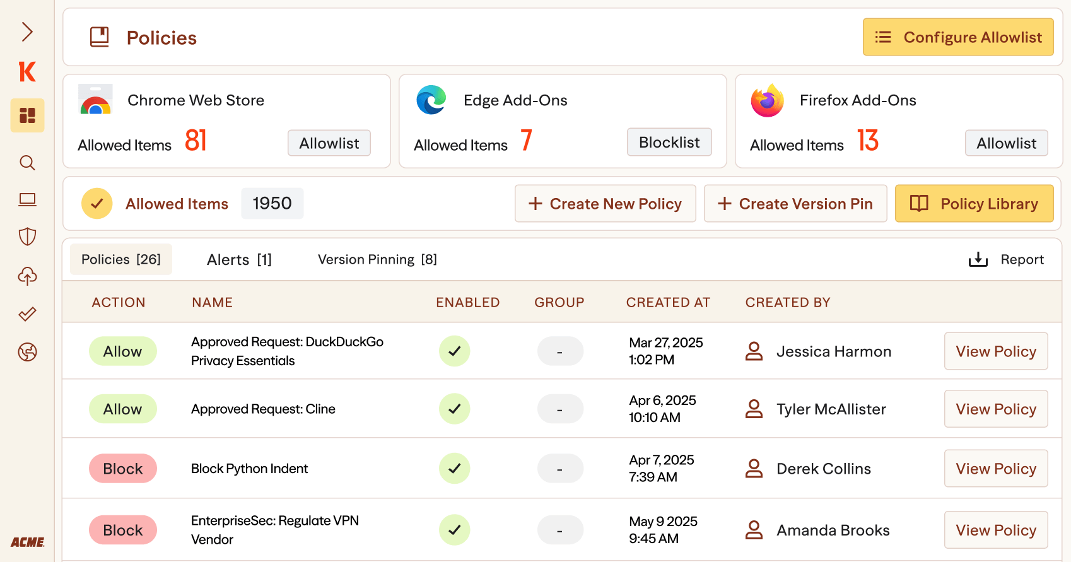Viewport: 1071px width, 562px height.
Task: Download the Report
Action: pyautogui.click(x=1006, y=259)
